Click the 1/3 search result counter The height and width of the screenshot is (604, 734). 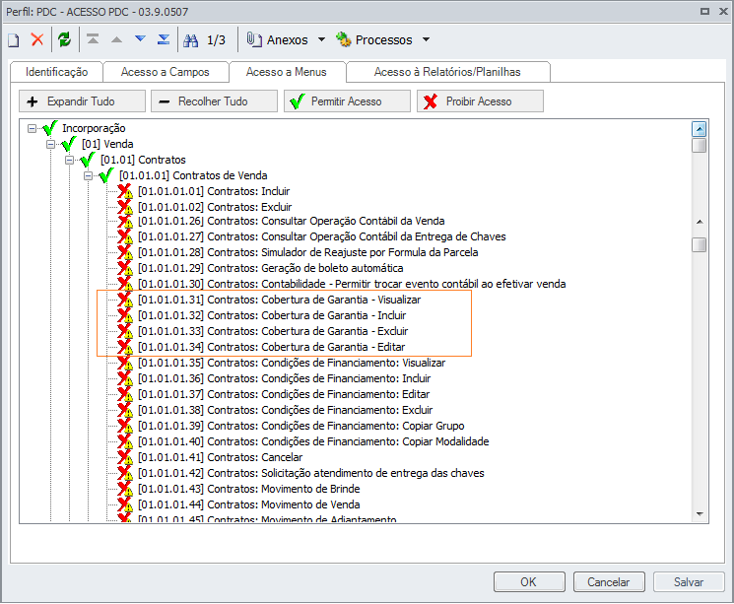[x=217, y=40]
